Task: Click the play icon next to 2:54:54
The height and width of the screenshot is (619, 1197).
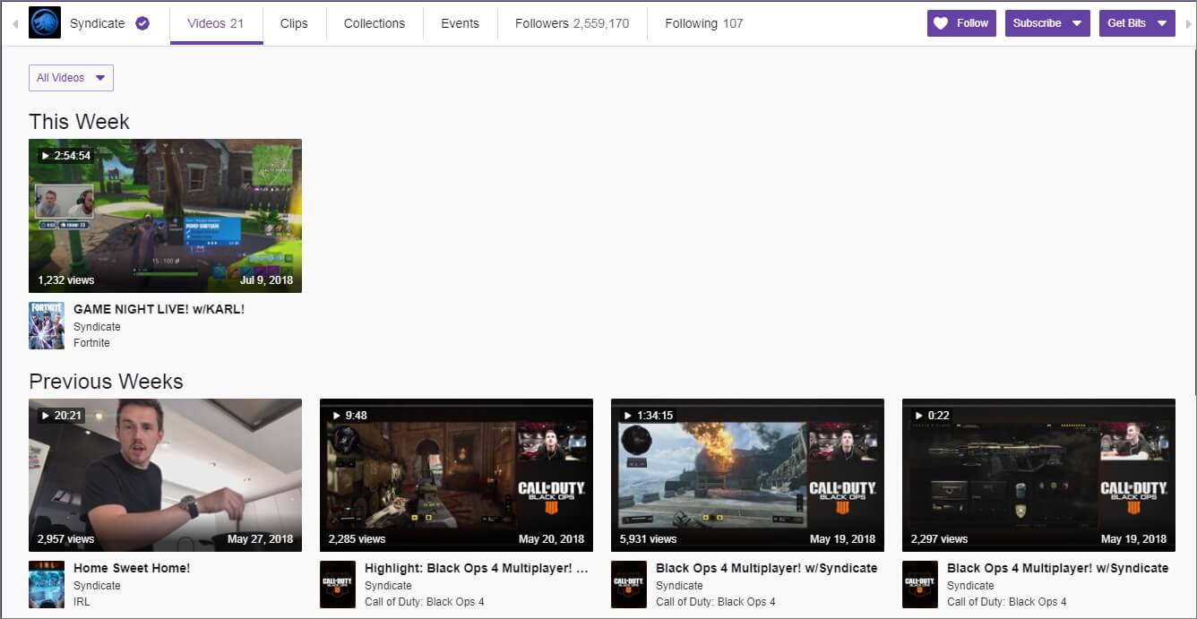Action: click(45, 156)
